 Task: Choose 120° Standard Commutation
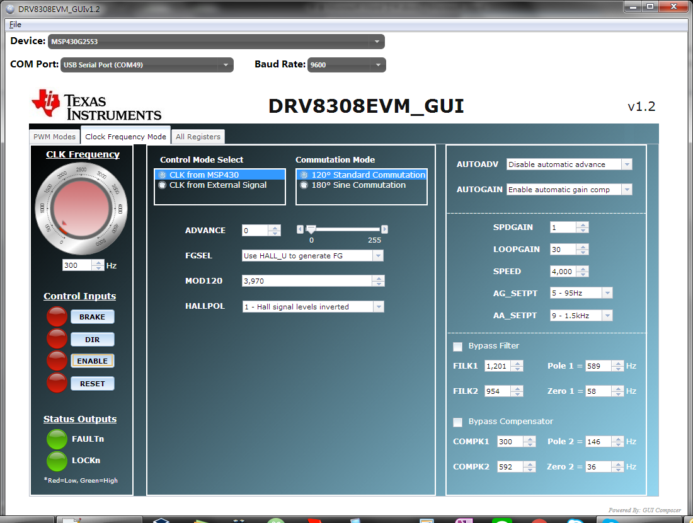(362, 175)
